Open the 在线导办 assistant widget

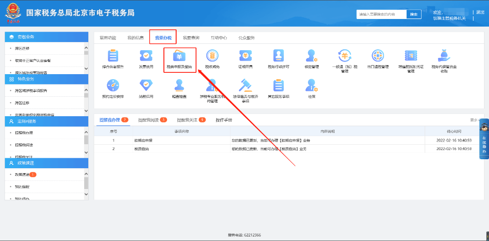(484, 139)
